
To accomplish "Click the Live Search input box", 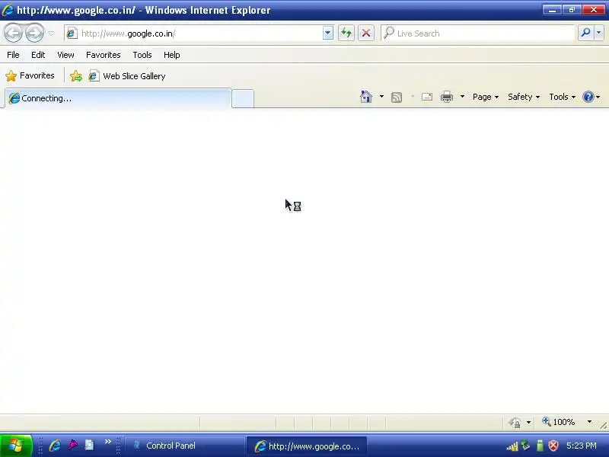I will tap(478, 34).
